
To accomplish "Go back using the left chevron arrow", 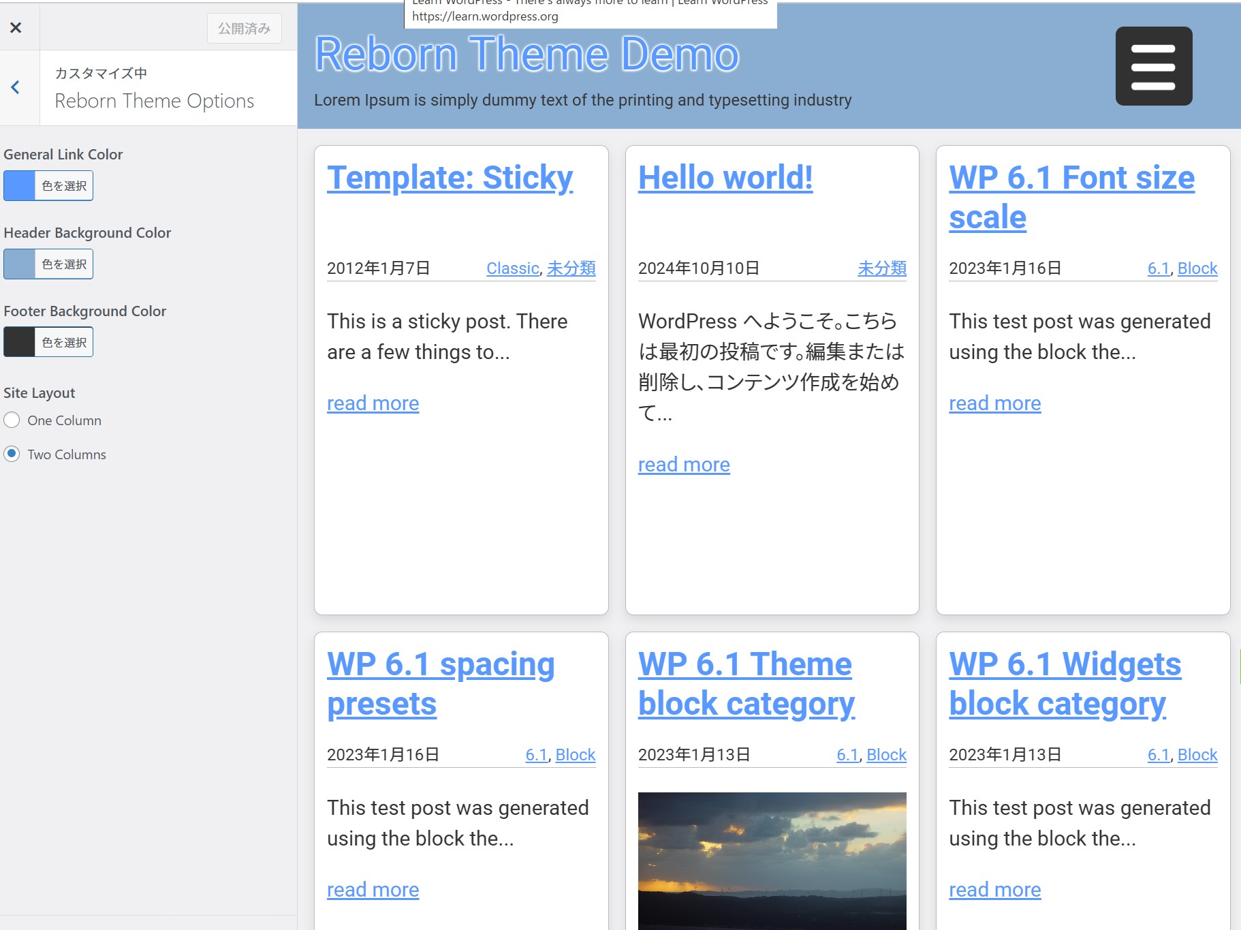I will [x=16, y=88].
